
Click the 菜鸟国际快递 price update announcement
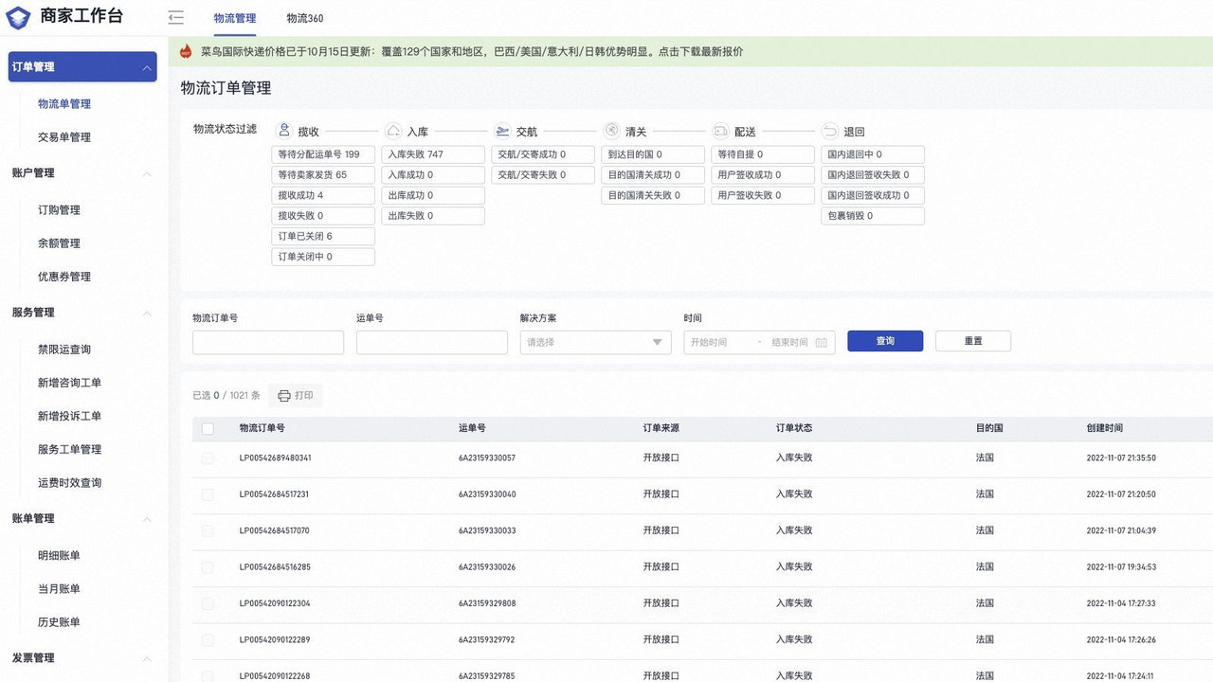click(x=472, y=52)
